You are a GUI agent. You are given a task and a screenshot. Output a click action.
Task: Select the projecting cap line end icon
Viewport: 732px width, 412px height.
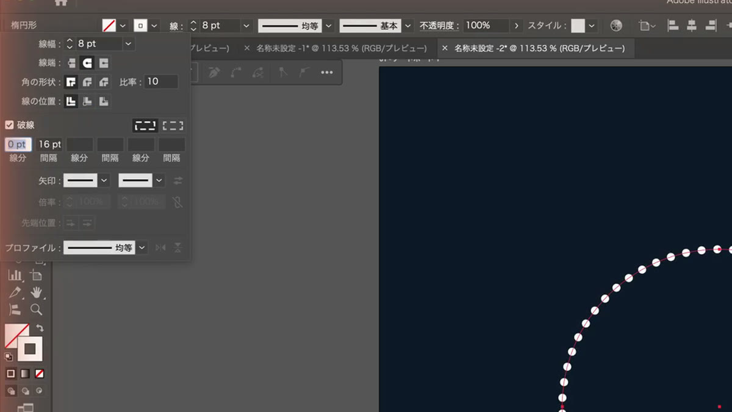click(x=104, y=63)
